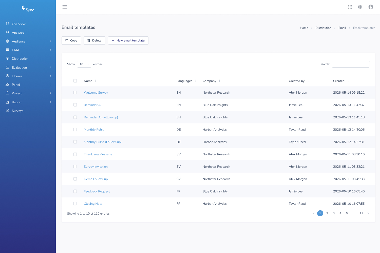
Task: Expand the Answers submenu chevron
Action: (x=51, y=32)
